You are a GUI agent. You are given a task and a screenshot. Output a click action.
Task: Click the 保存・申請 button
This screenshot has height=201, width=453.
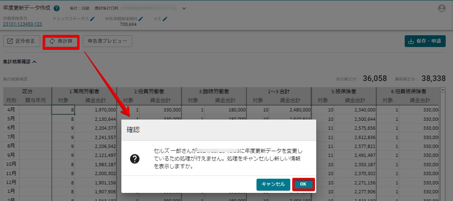(425, 41)
